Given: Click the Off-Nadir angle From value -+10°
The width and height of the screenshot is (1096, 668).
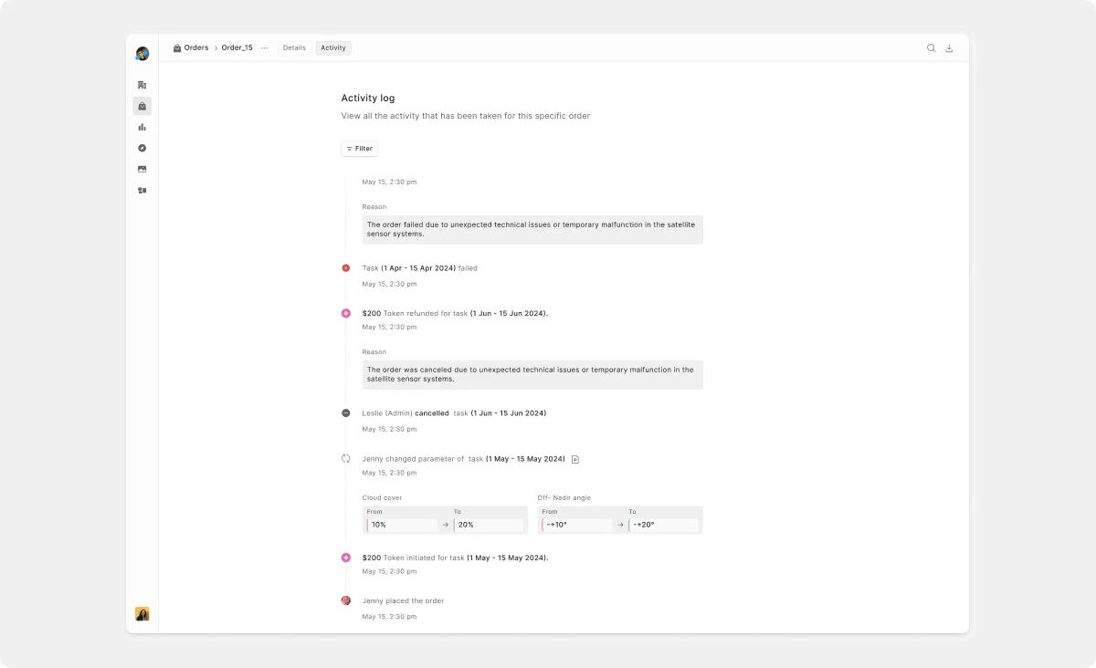Looking at the screenshot, I should tap(577, 525).
